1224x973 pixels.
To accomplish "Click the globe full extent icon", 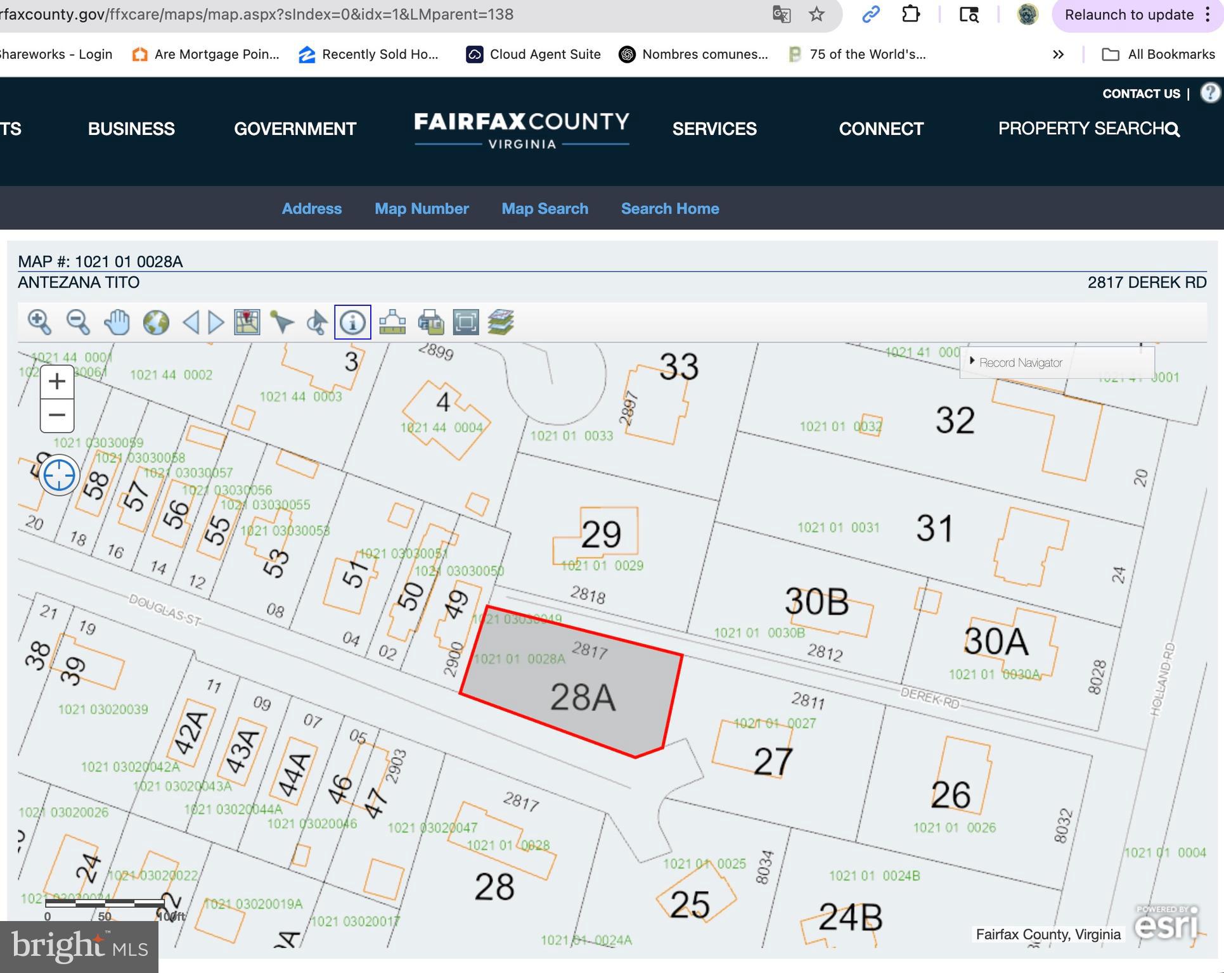I will click(x=156, y=322).
